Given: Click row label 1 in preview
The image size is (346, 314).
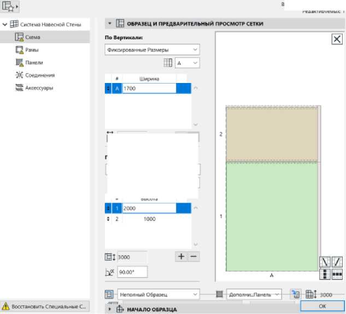Looking at the screenshot, I should [x=221, y=216].
